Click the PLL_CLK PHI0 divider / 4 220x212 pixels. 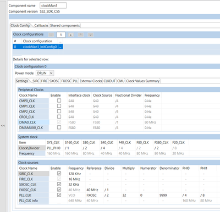[x=190, y=195]
